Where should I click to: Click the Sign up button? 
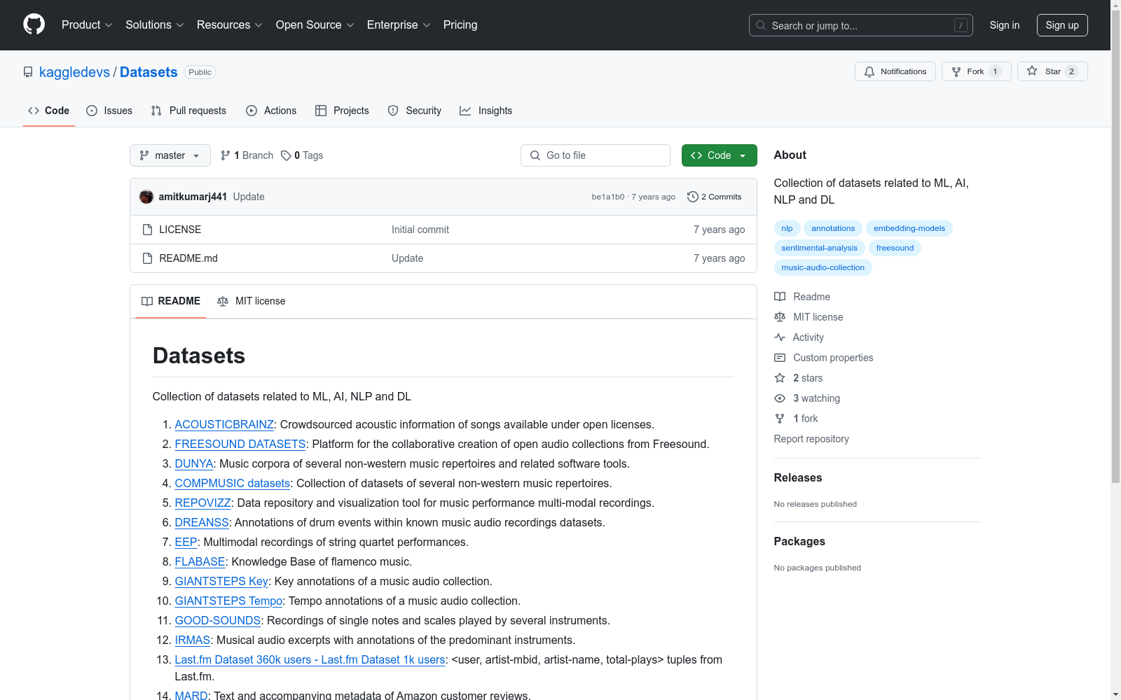pyautogui.click(x=1062, y=25)
